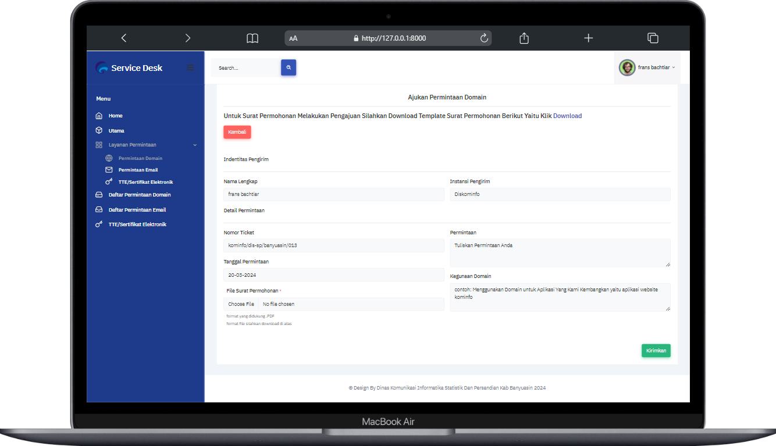
Task: Click the Tanggal Permintaan date field
Action: [334, 274]
